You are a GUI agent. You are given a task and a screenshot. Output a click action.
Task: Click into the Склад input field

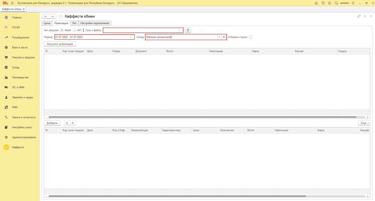pyautogui.click(x=182, y=37)
